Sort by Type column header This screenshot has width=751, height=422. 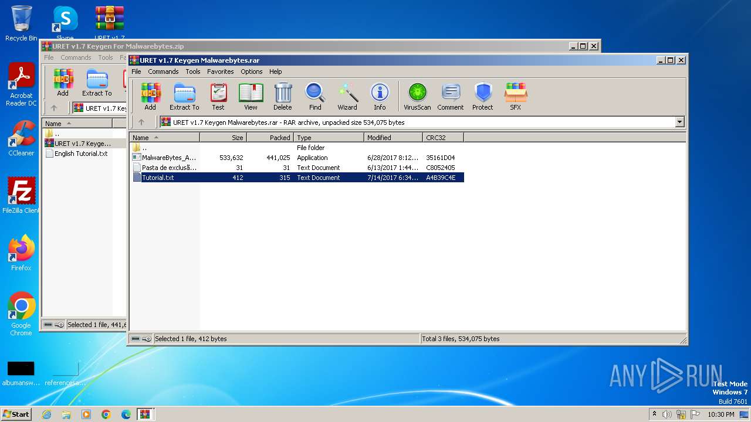pos(329,138)
